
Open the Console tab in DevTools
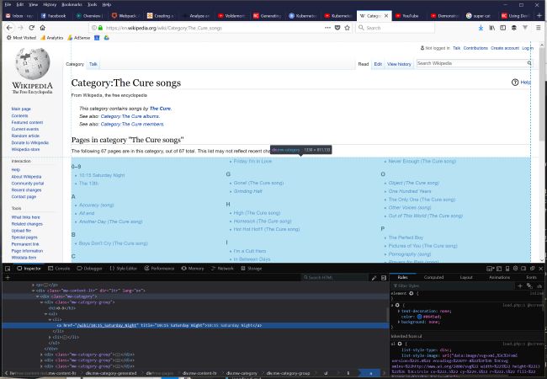(x=59, y=269)
